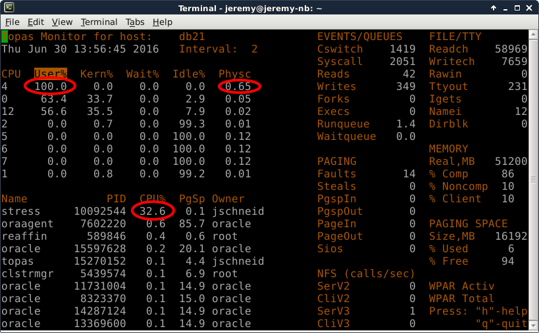Click the Ttyout label
539x333 pixels.
click(449, 87)
